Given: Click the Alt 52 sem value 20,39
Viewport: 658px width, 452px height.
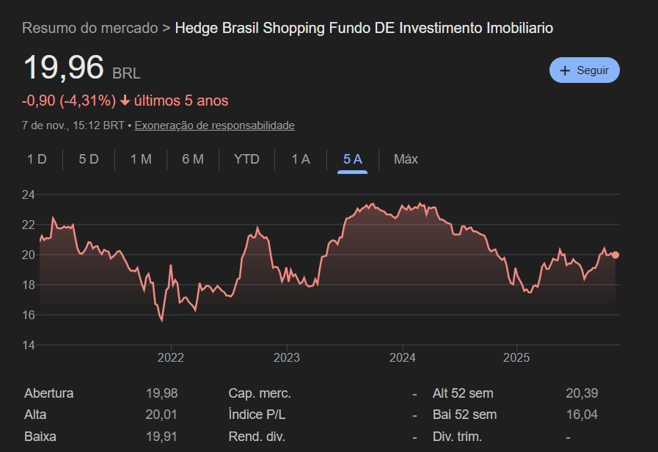Looking at the screenshot, I should coord(582,393).
